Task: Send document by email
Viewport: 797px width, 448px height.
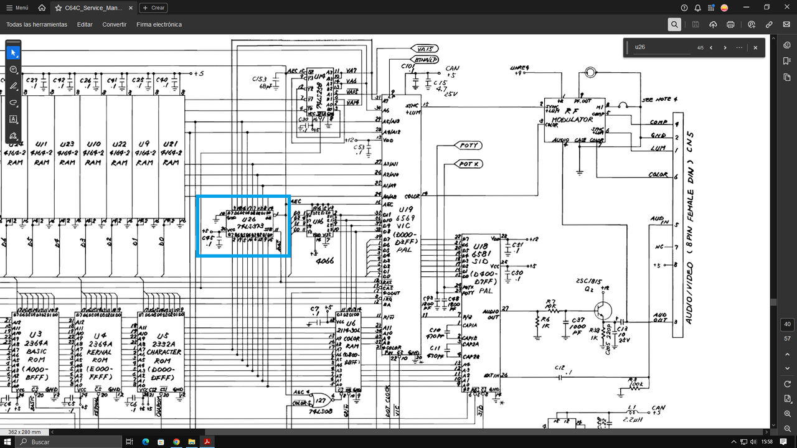Action: [x=786, y=24]
